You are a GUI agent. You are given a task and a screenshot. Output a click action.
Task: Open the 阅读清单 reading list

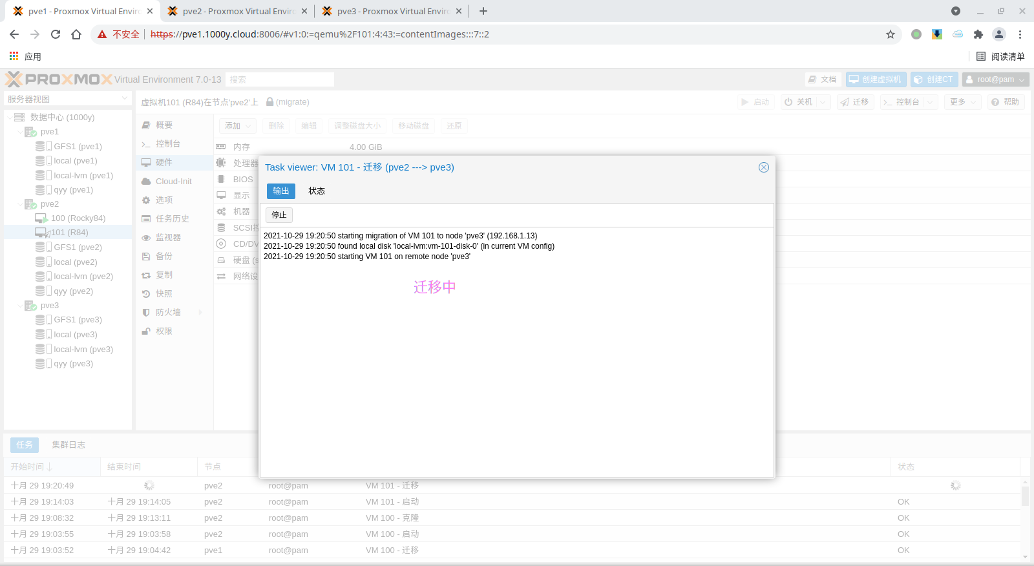coord(1000,57)
